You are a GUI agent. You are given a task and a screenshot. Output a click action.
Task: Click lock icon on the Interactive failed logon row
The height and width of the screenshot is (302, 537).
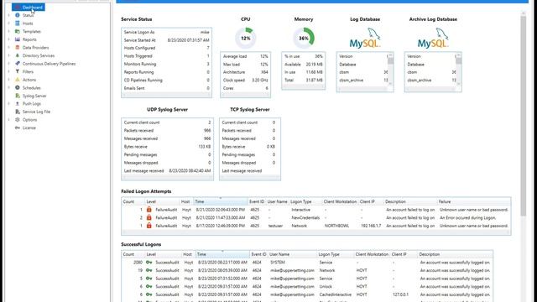(149, 209)
